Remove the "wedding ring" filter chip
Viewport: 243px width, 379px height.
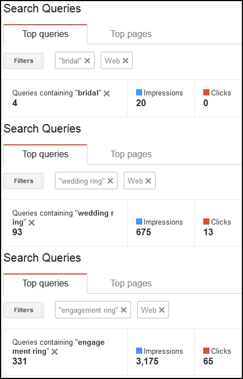click(x=110, y=181)
